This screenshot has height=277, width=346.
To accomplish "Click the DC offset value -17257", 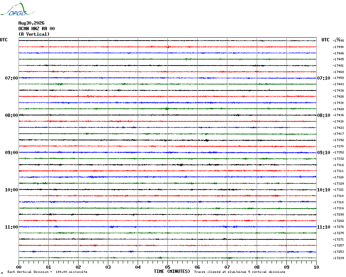I will 338,245.
